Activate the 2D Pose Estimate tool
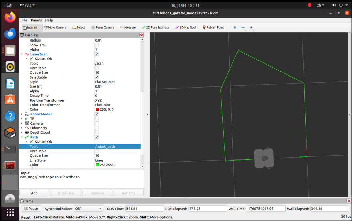 (x=156, y=27)
